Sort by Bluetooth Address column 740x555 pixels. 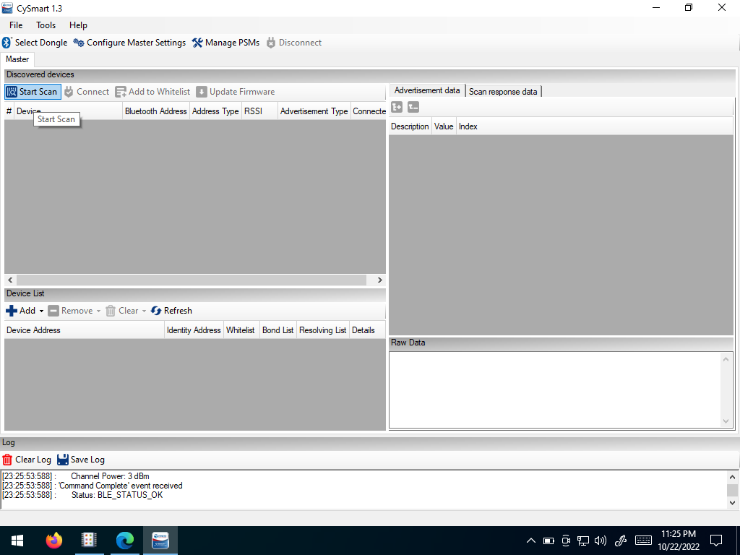[156, 111]
